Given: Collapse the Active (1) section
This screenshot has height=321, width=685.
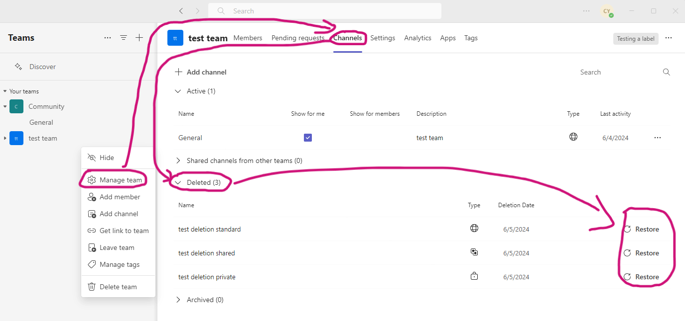Looking at the screenshot, I should click(x=178, y=91).
